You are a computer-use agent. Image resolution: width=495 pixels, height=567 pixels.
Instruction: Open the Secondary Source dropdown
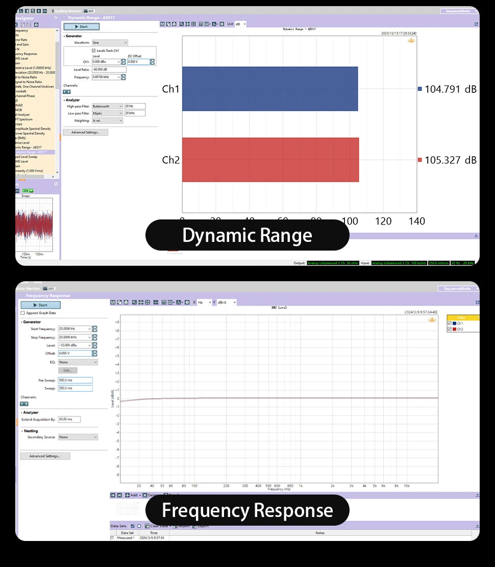point(78,437)
